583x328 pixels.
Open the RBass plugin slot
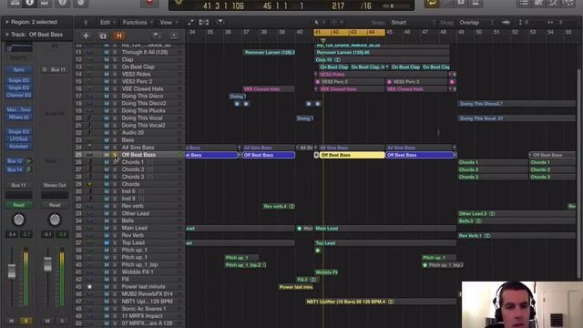[18, 118]
